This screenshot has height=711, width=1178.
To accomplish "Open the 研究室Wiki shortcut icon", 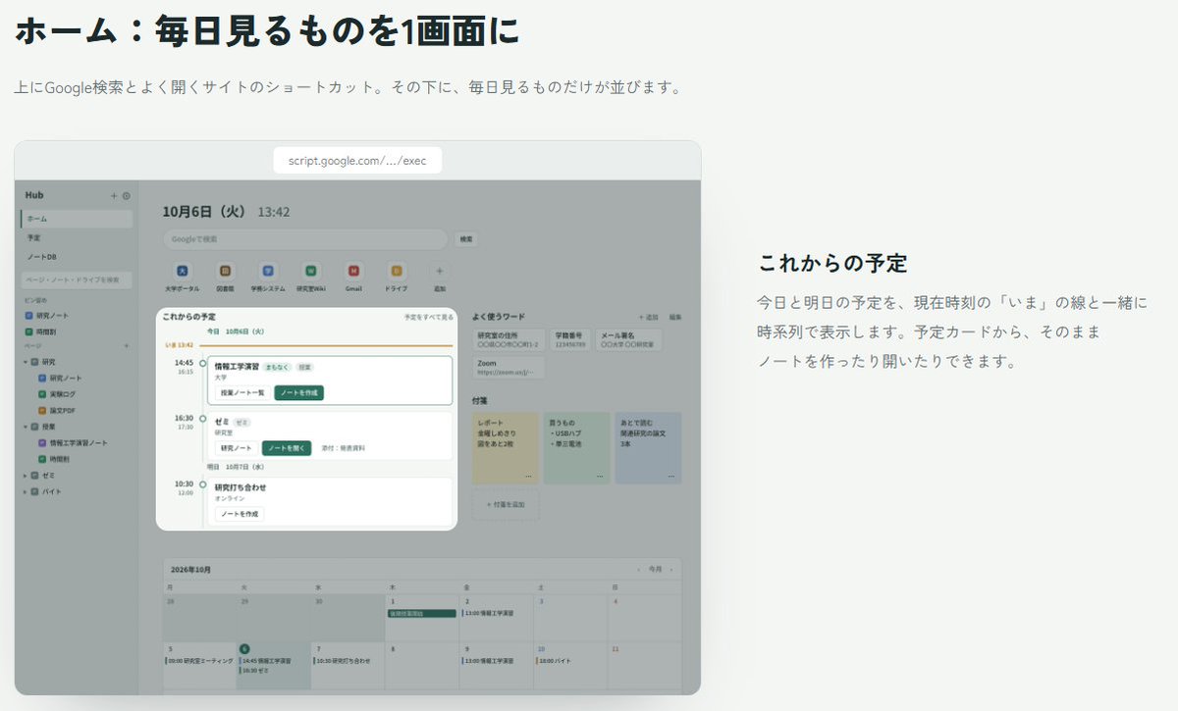I will click(x=310, y=271).
